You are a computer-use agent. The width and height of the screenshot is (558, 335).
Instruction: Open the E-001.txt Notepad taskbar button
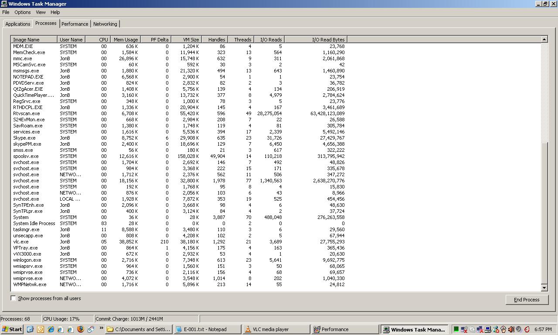207,329
